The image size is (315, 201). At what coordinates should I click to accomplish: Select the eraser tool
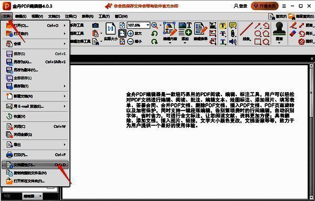293,34
